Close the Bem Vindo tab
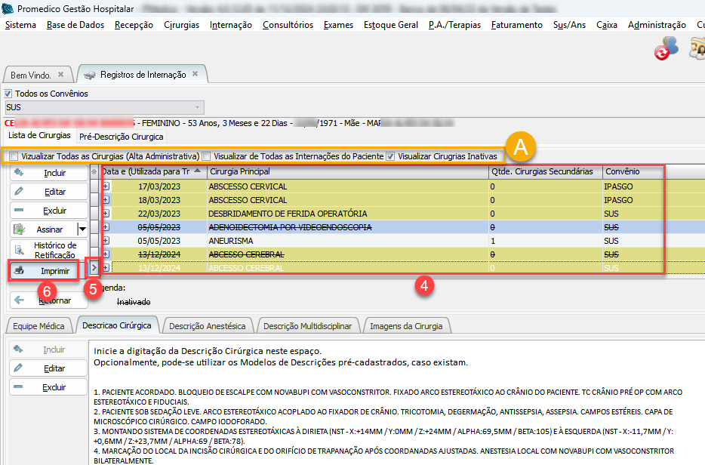The image size is (705, 465). coord(60,75)
